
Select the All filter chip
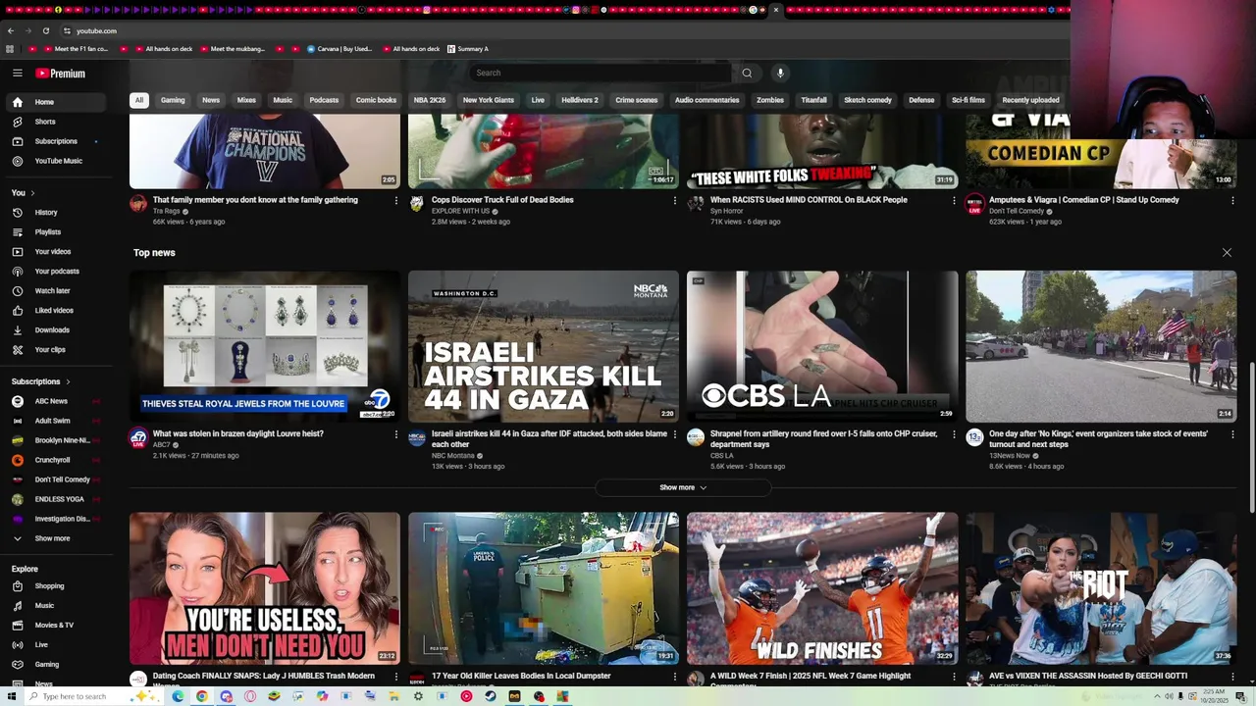tap(139, 100)
